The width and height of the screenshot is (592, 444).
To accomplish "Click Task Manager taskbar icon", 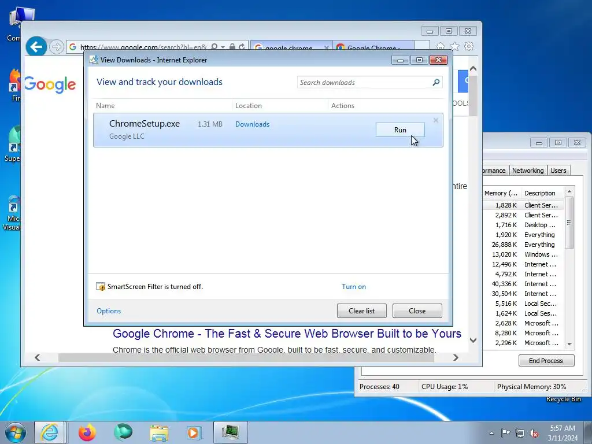I will tap(230, 432).
